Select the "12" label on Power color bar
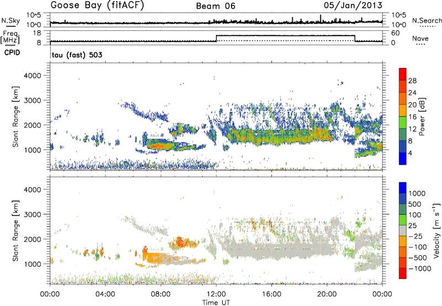The width and height of the screenshot is (442, 306). [x=412, y=129]
